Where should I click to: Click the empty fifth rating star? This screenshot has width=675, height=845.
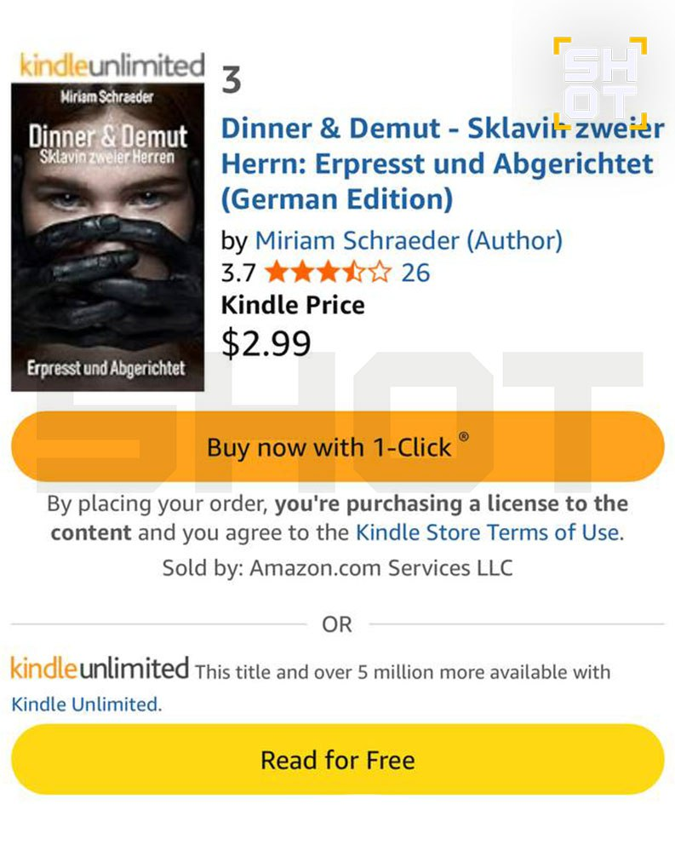(x=380, y=273)
